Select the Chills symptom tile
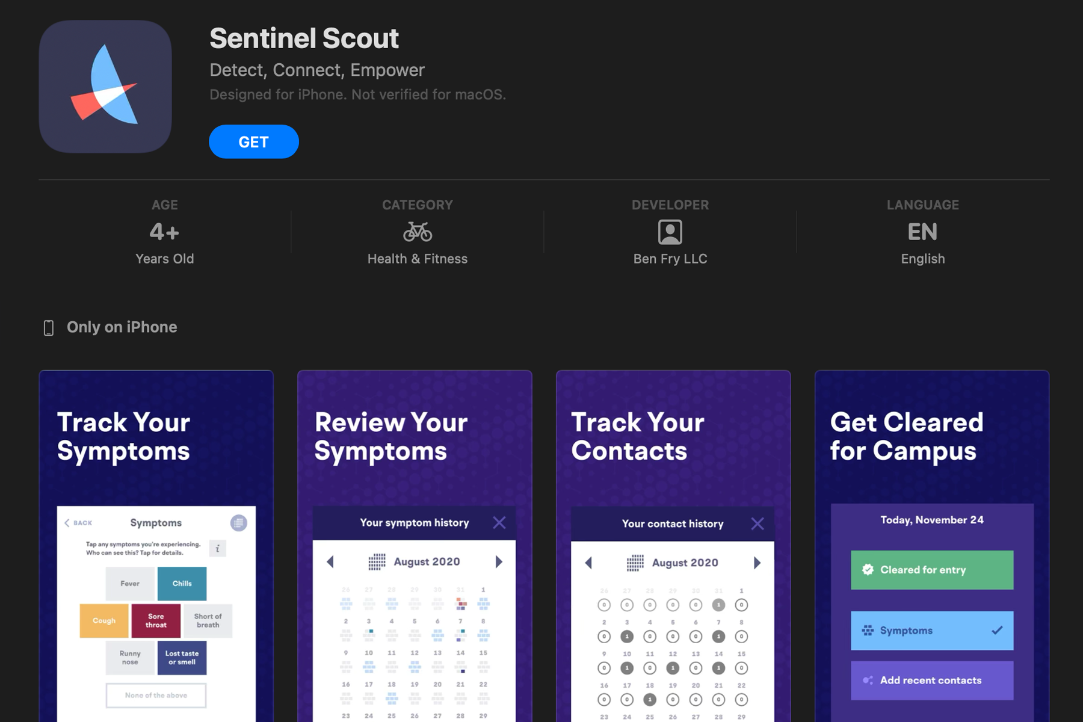The image size is (1083, 722). (182, 584)
